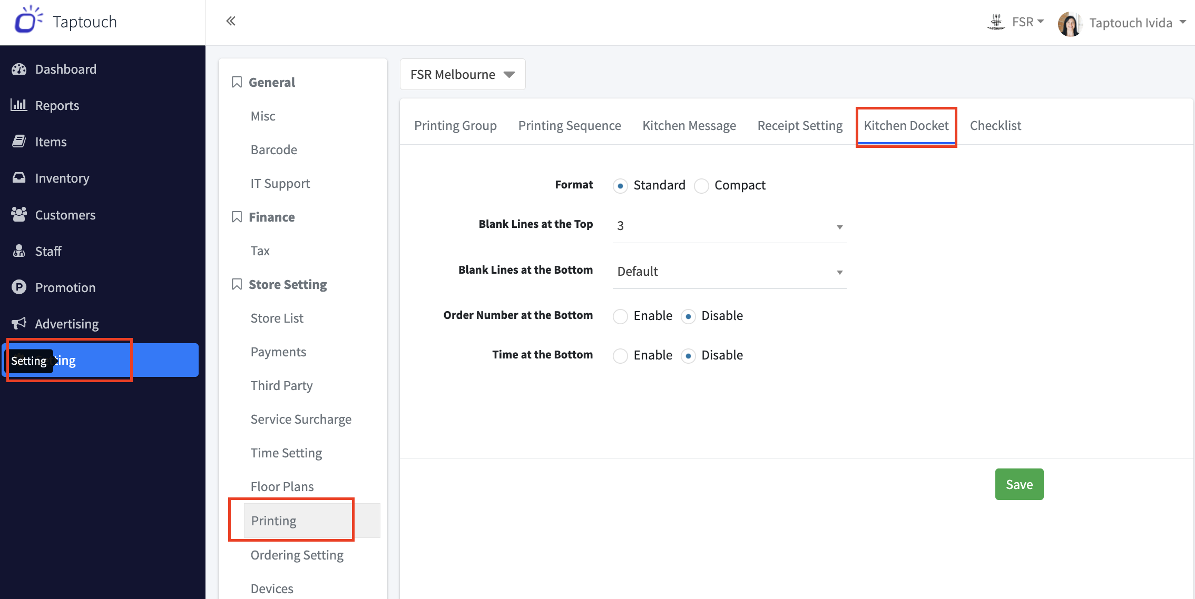Open the Store List settings

click(277, 318)
